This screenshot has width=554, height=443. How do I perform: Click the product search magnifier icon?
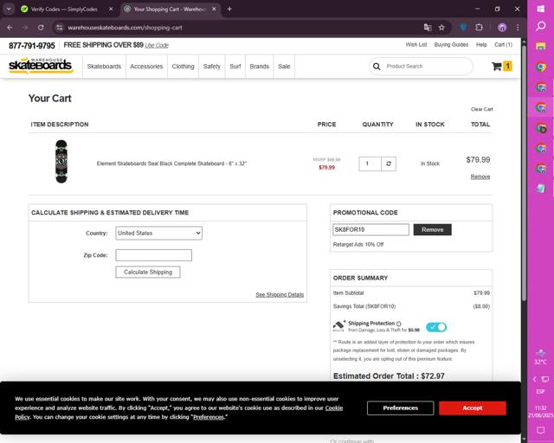click(377, 67)
